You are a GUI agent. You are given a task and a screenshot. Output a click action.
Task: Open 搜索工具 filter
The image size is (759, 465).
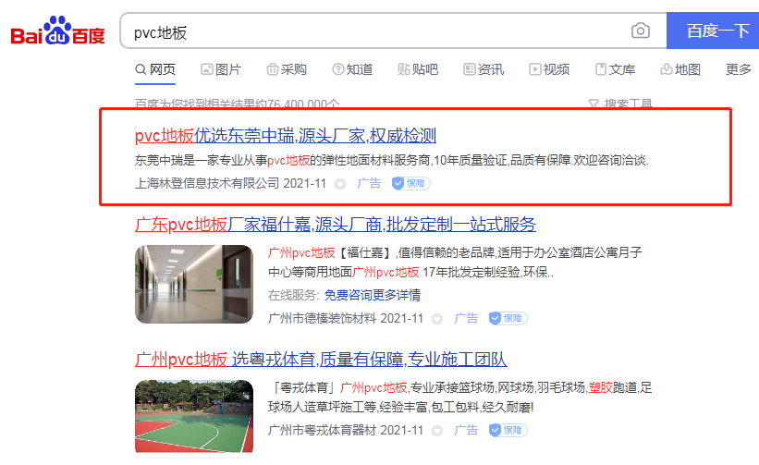point(620,104)
